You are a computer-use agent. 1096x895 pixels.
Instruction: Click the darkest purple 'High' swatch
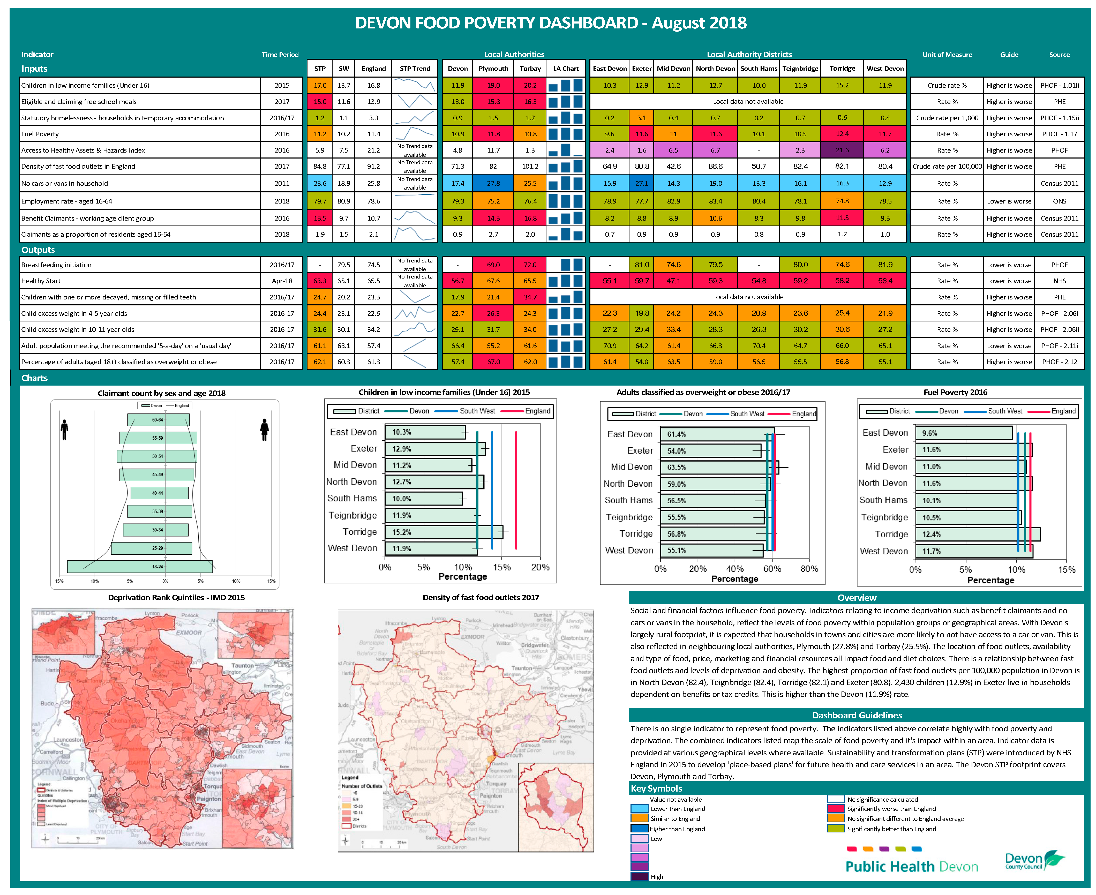639,876
